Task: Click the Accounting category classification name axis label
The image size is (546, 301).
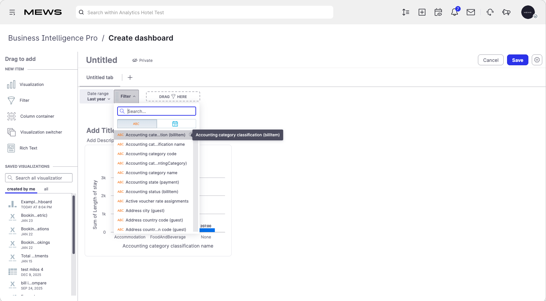Action: (x=168, y=246)
